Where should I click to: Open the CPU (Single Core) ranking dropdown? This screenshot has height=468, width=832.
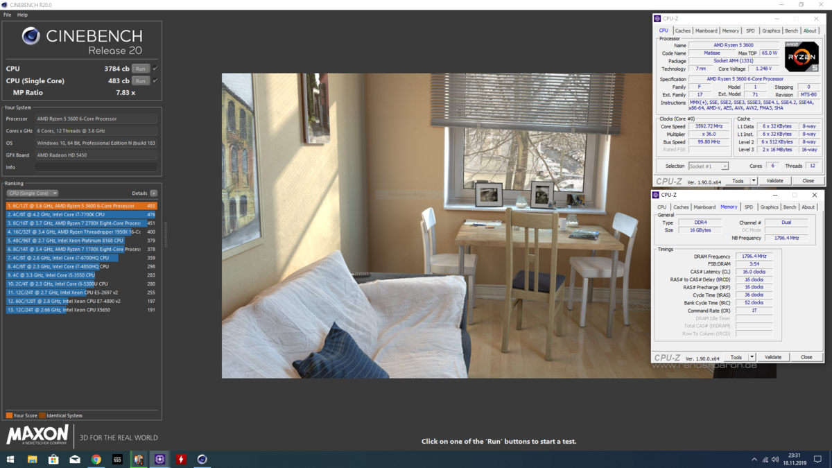tap(33, 193)
